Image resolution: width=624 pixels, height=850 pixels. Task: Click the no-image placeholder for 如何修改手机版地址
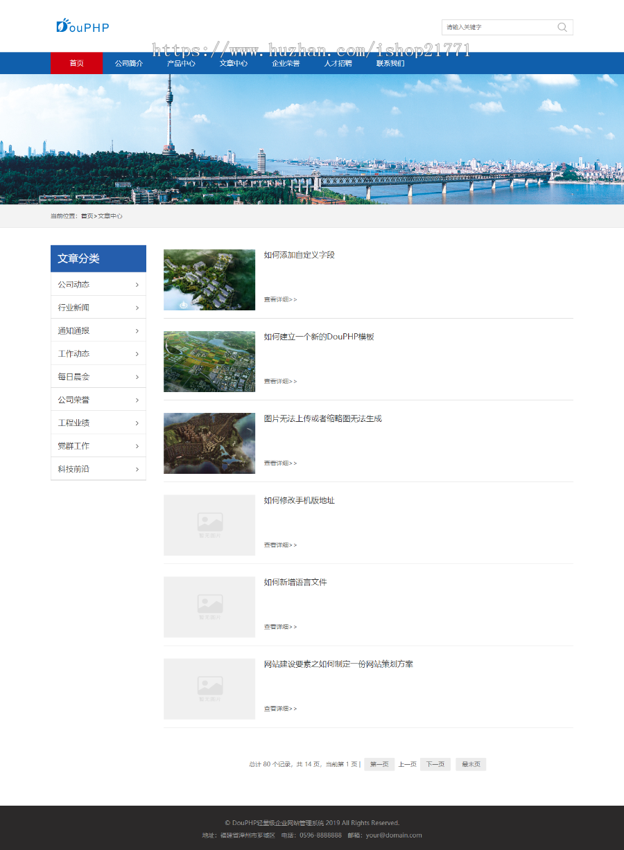click(209, 524)
